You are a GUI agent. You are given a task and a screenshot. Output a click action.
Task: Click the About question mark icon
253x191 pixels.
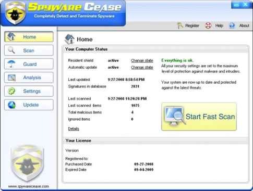tap(232, 26)
